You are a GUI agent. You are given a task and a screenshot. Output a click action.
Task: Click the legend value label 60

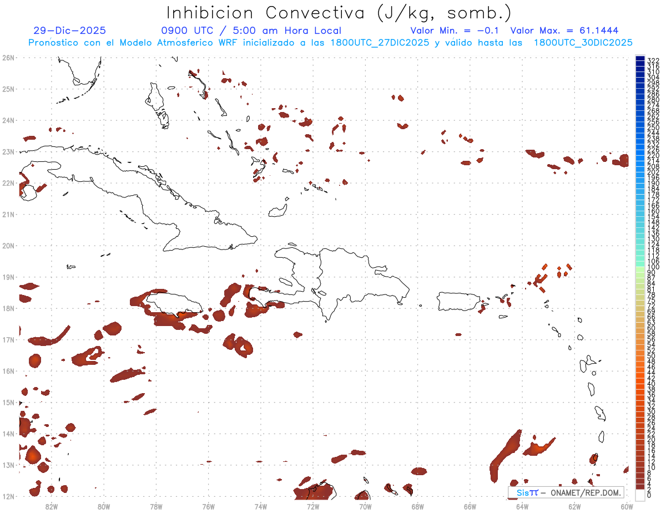[652, 328]
